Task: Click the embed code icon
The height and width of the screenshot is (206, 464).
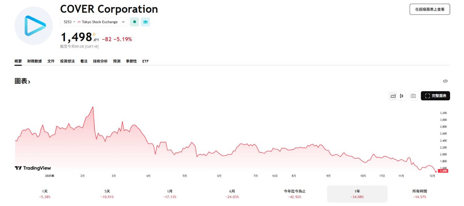Action: (445, 81)
